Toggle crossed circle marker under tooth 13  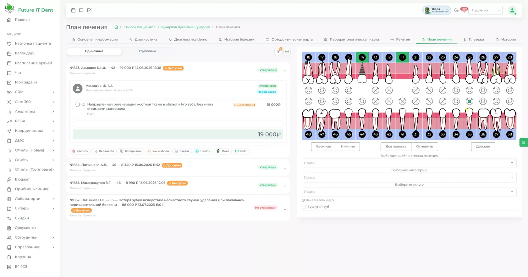[x=376, y=91]
